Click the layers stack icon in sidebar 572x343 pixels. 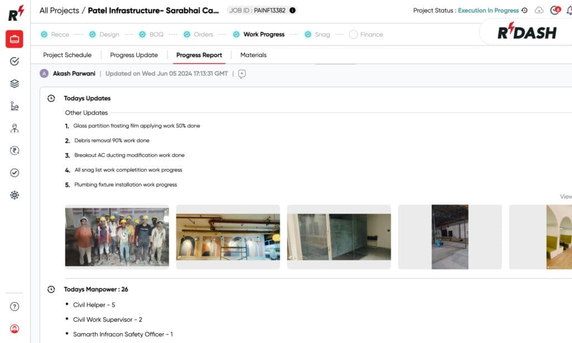pyautogui.click(x=15, y=84)
